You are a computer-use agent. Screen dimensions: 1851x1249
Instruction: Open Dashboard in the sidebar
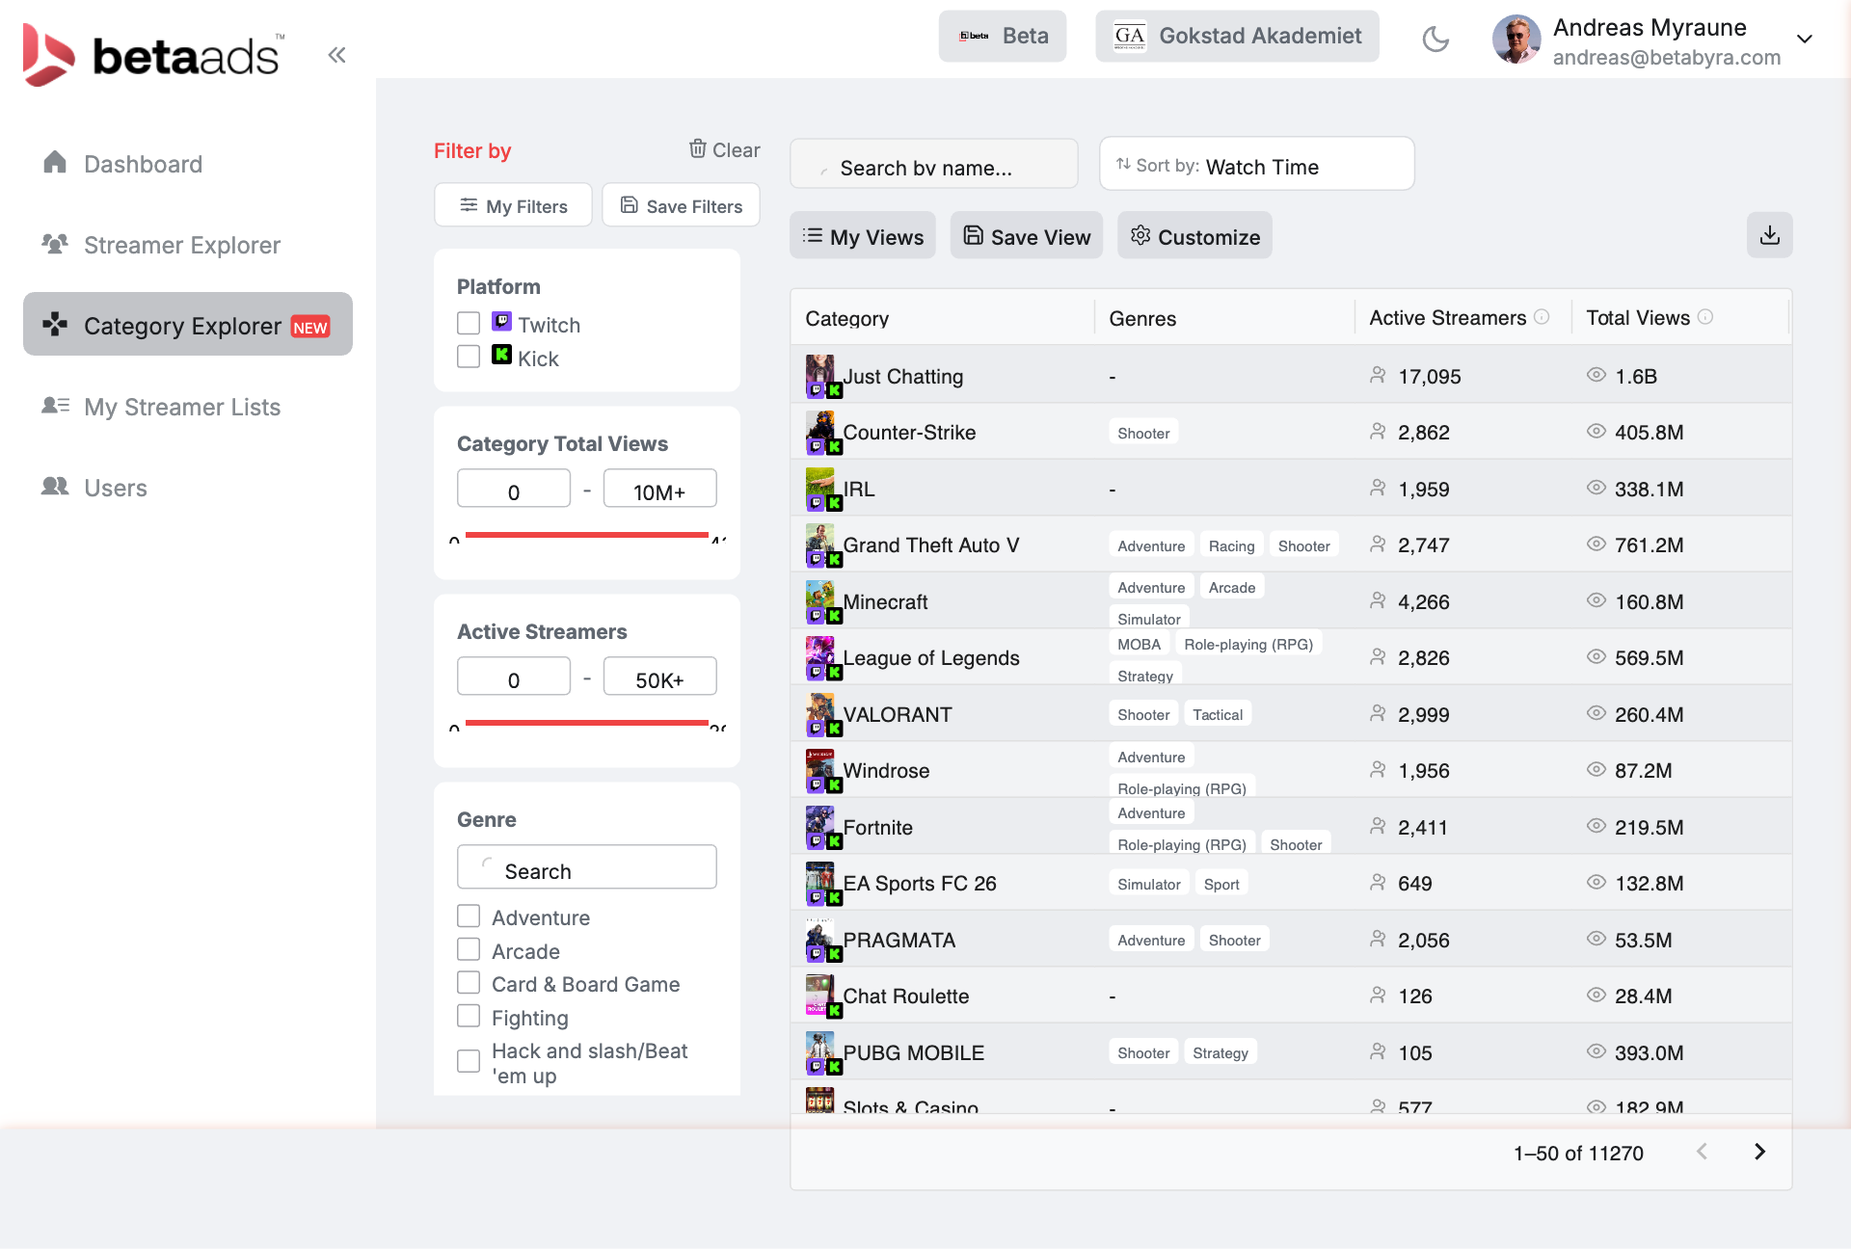coord(188,163)
